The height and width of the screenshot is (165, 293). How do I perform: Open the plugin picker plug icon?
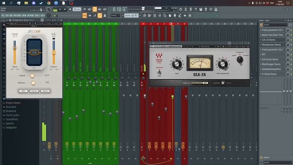coord(175,16)
